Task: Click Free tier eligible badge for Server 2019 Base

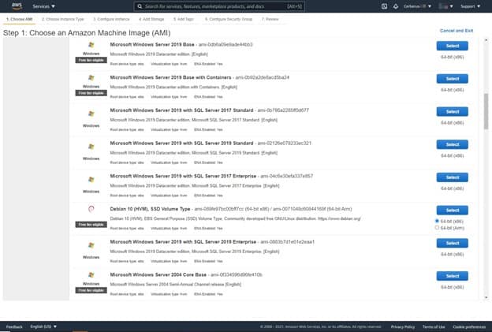Action: pos(91,60)
